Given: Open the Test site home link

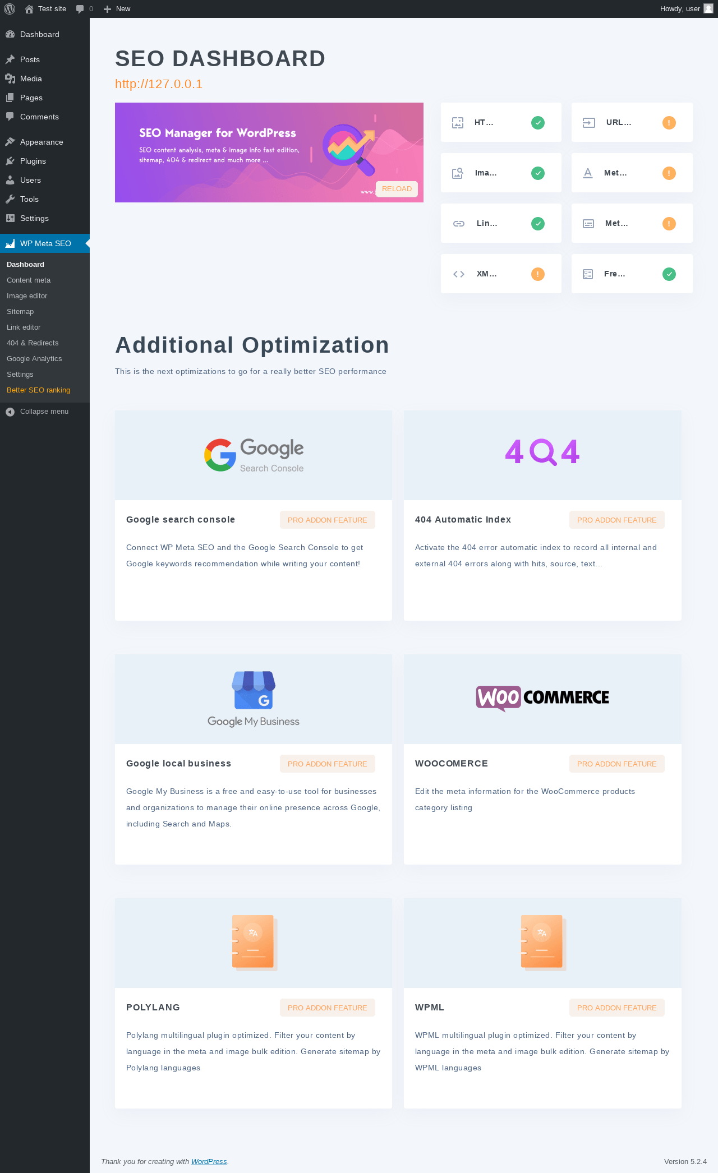Looking at the screenshot, I should [x=45, y=9].
